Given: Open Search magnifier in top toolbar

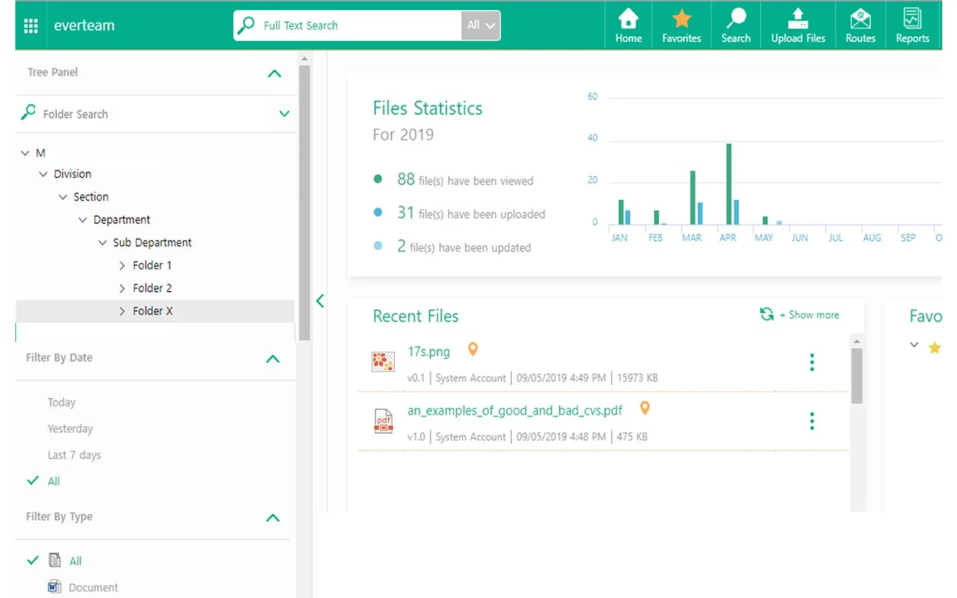Looking at the screenshot, I should (x=736, y=26).
